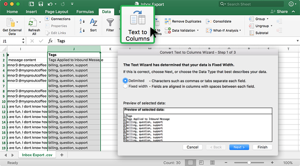Select the Inbox Export .csv sheet tab

37,155
